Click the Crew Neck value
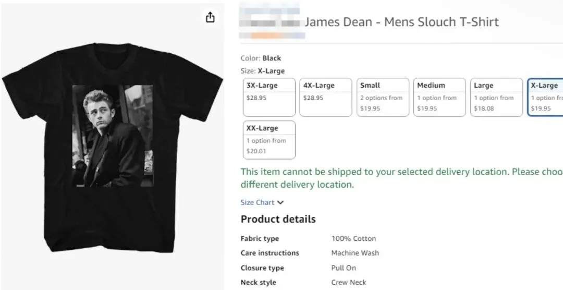The image size is (563, 290). (x=349, y=282)
